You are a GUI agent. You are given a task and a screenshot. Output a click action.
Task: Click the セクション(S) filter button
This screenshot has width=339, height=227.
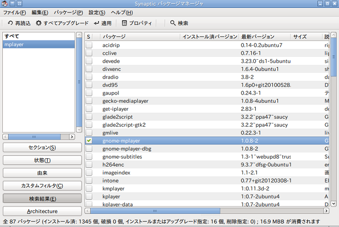pos(42,147)
